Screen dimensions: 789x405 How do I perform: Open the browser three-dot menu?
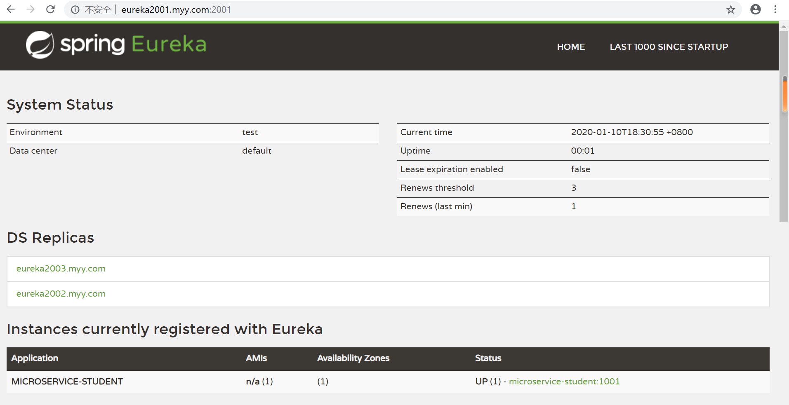775,9
